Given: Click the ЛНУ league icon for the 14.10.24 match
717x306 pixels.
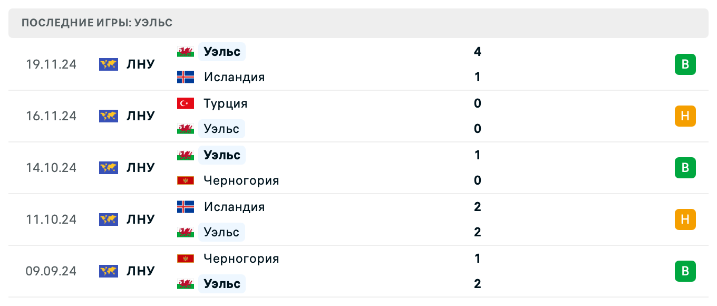Looking at the screenshot, I should click(108, 168).
